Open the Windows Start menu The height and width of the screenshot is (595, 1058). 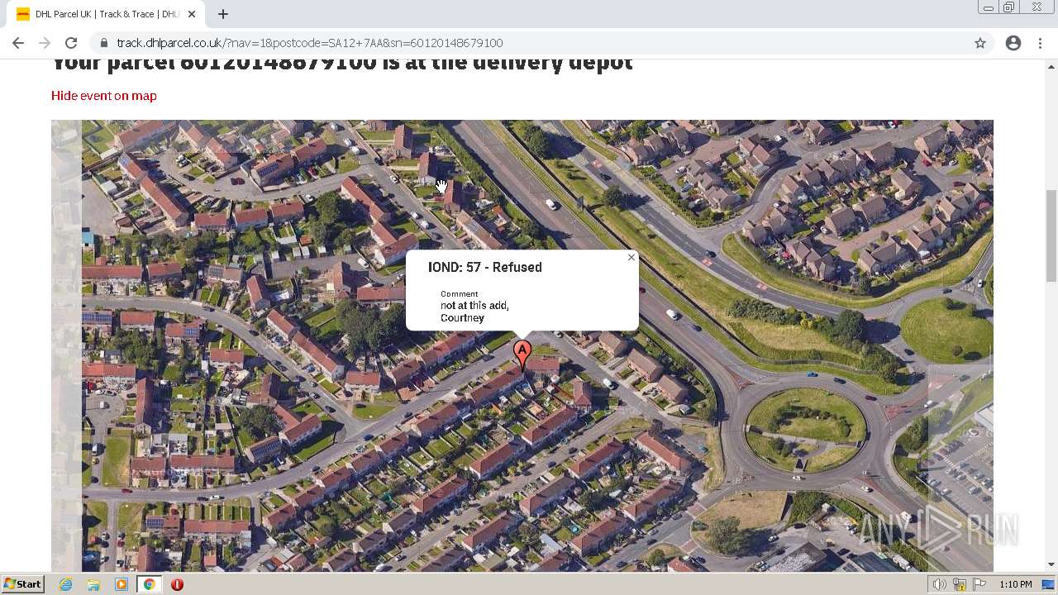pyautogui.click(x=23, y=584)
